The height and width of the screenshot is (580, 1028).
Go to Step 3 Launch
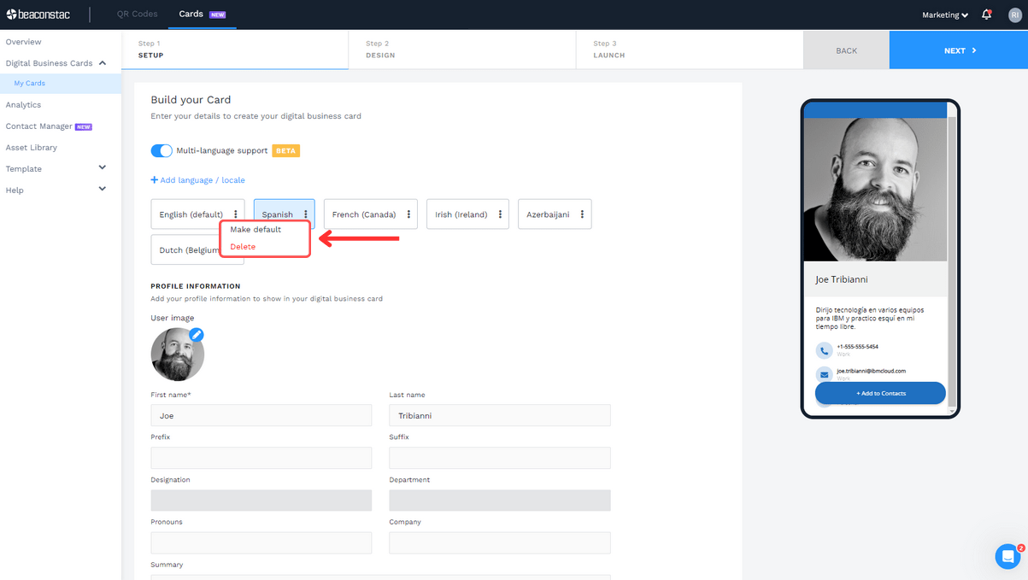tap(690, 50)
